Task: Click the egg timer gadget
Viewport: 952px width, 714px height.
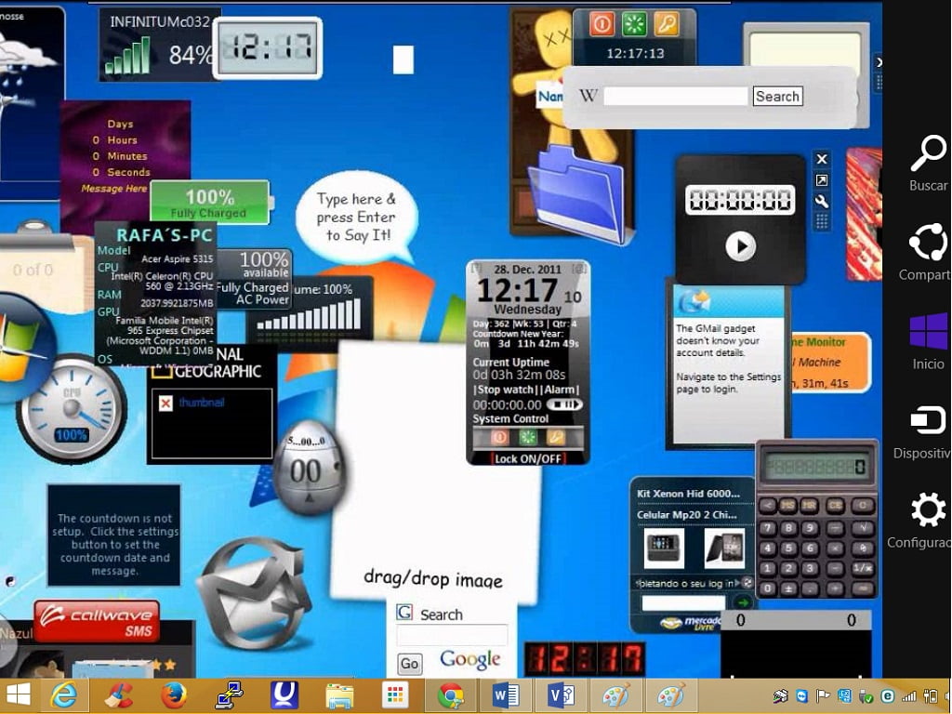Action: 308,468
